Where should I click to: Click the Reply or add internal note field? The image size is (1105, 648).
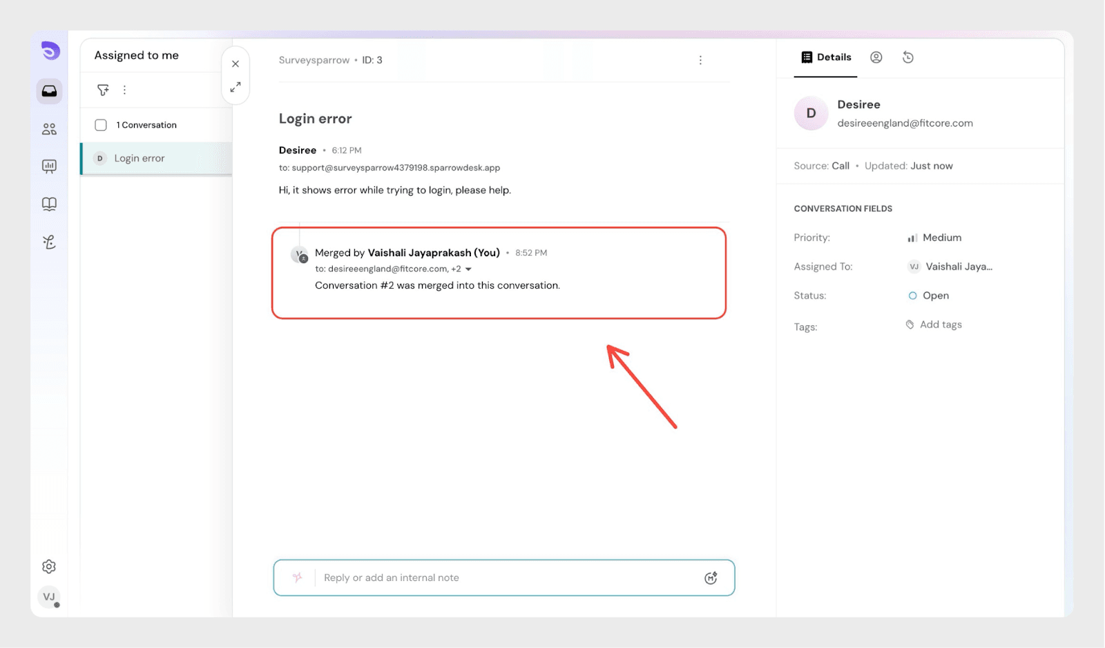click(x=504, y=578)
